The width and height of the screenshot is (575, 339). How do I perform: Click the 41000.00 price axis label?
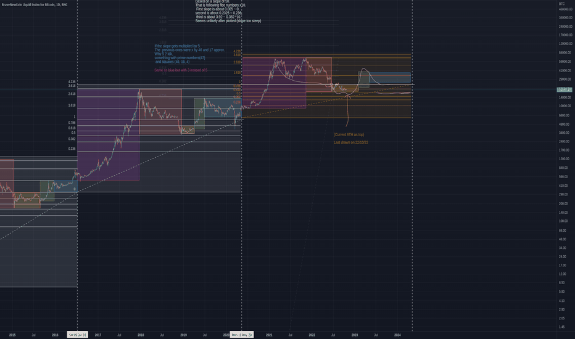(565, 70)
